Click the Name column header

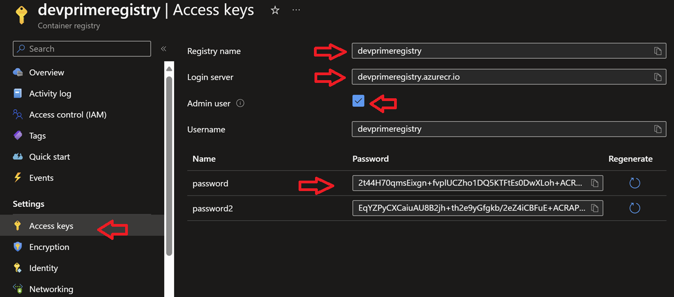204,159
